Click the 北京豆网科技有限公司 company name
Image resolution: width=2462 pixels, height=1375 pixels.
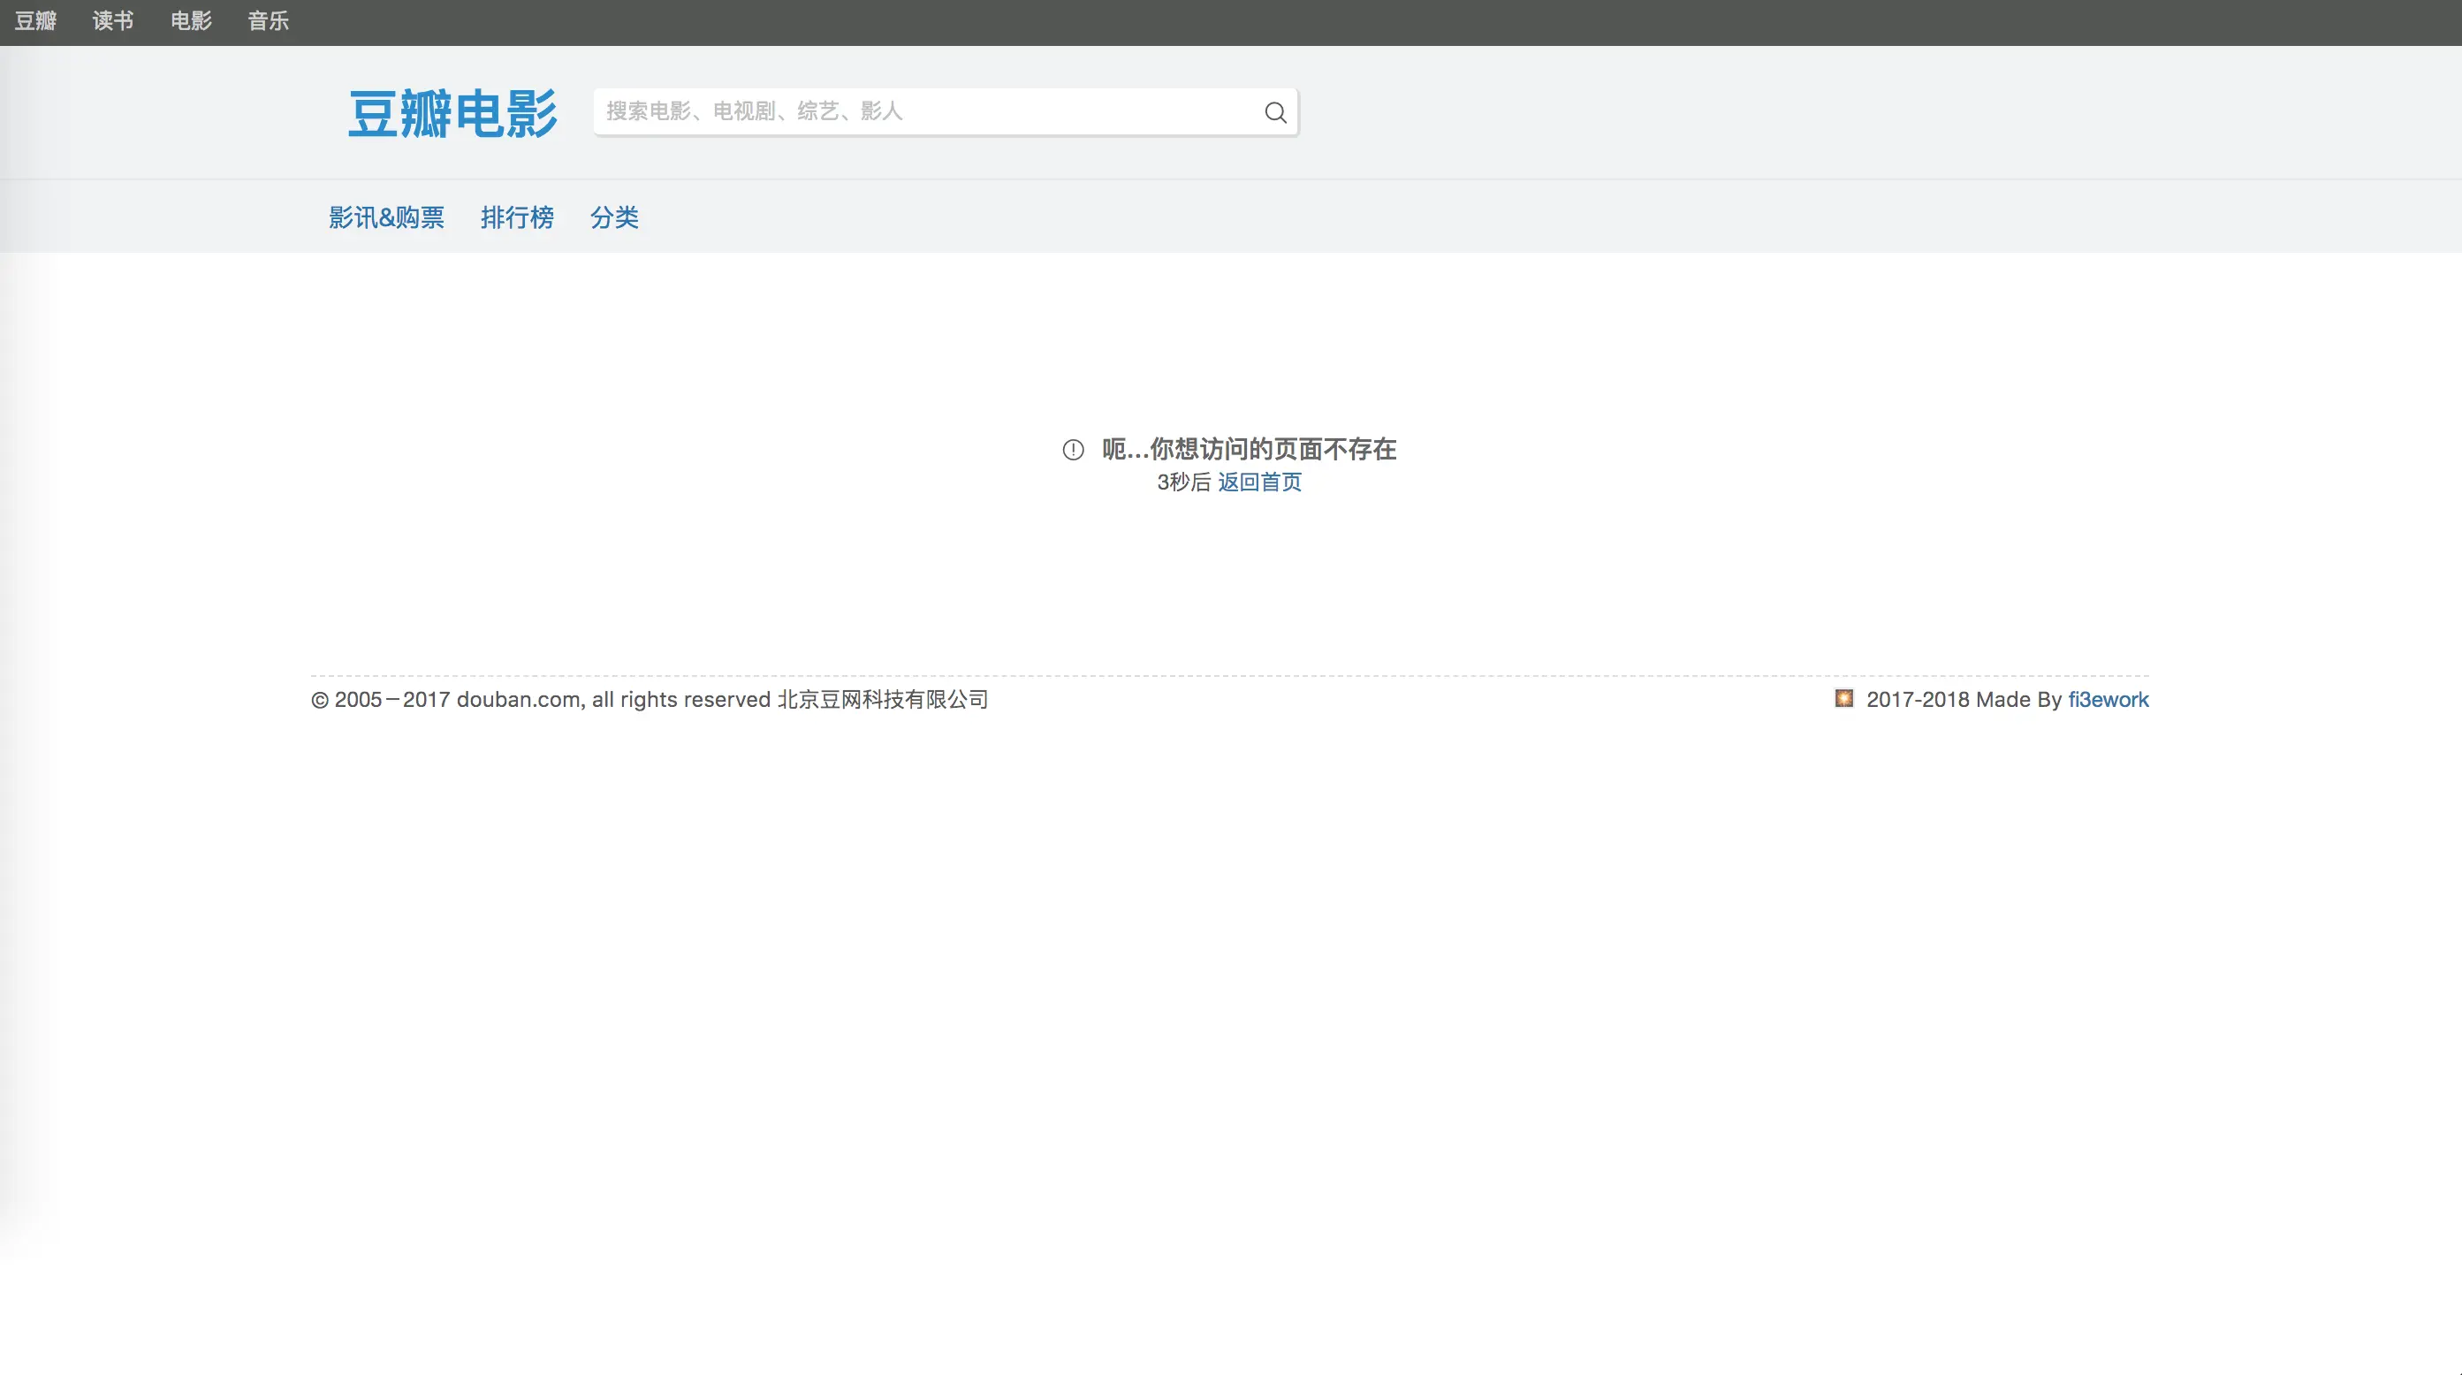click(882, 700)
